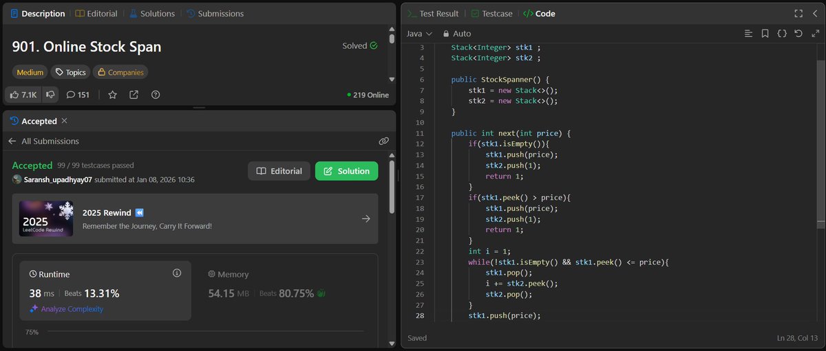Select the Memory stats card
This screenshot has width=826, height=351.
pos(284,291)
